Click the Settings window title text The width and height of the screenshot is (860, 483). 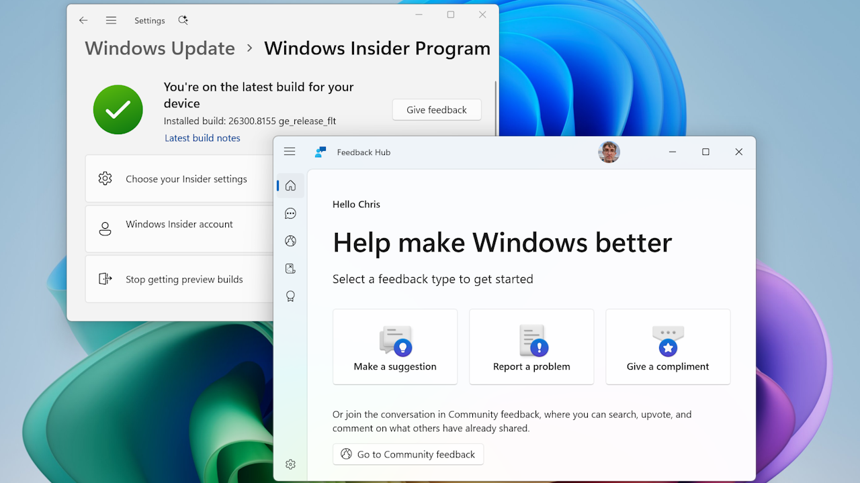pyautogui.click(x=149, y=21)
